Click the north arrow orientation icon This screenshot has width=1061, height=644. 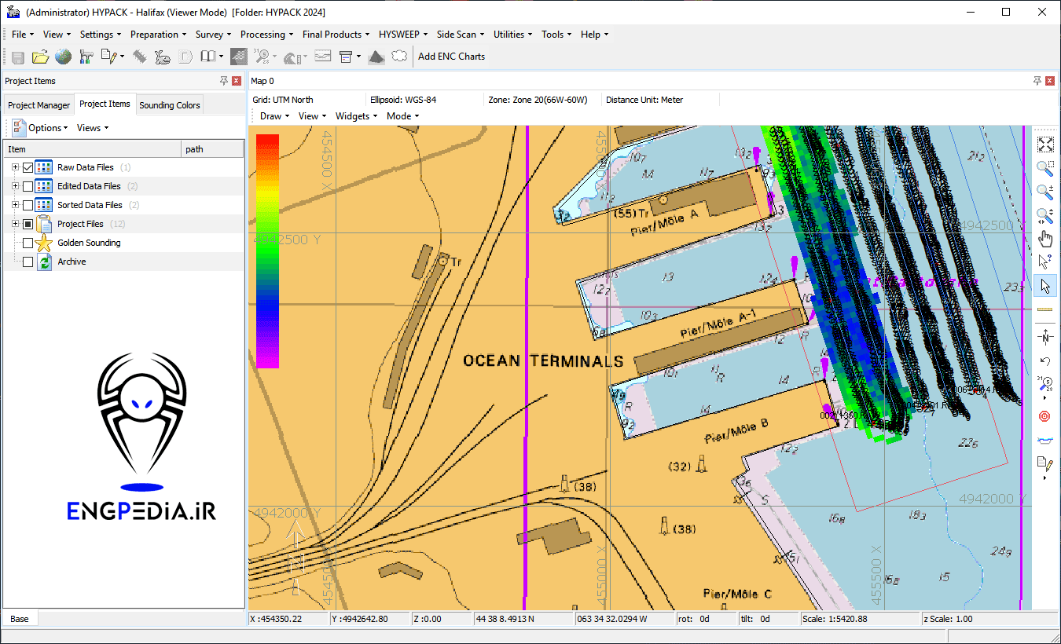(1045, 338)
